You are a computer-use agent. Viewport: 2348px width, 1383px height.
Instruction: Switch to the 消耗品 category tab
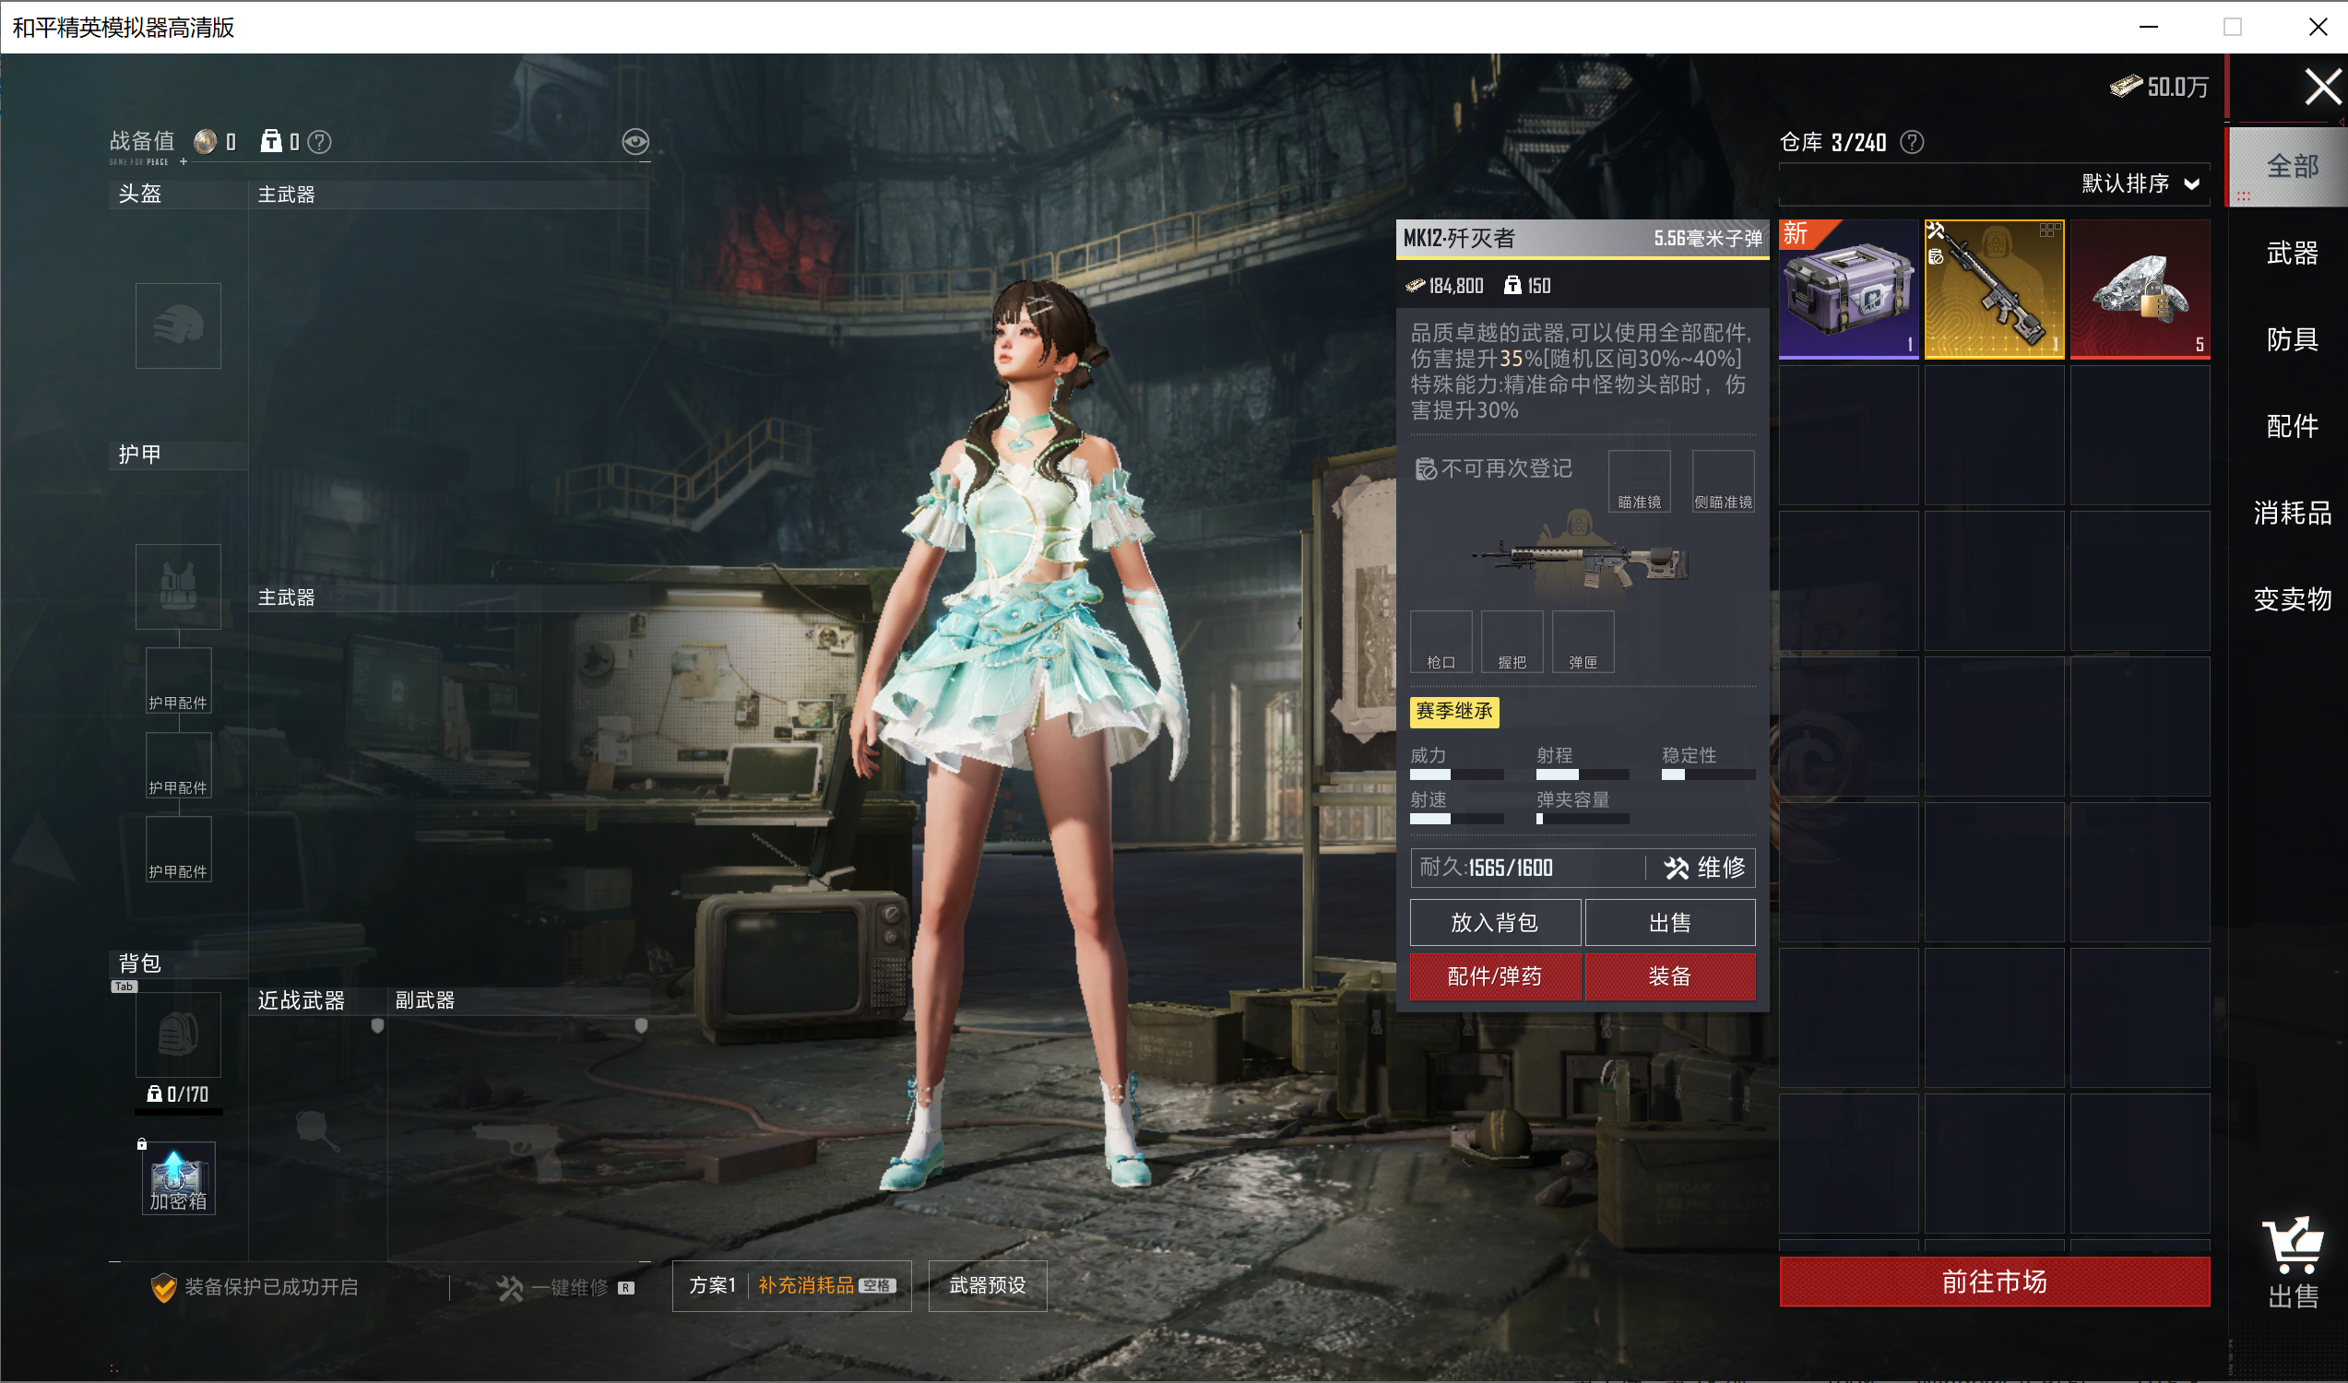point(2291,513)
